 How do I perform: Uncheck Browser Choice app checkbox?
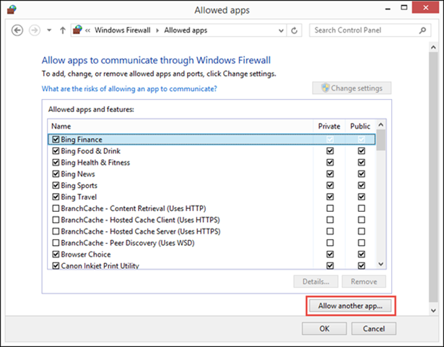coord(56,254)
